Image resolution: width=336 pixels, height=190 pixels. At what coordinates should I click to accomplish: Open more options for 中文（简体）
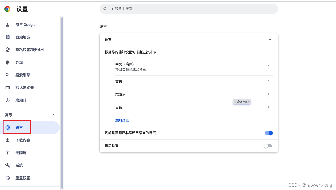(x=268, y=67)
